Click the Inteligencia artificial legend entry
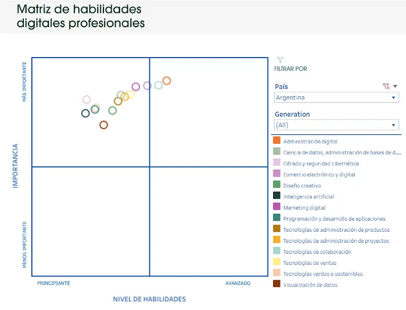This screenshot has height=310, width=406. click(x=308, y=197)
